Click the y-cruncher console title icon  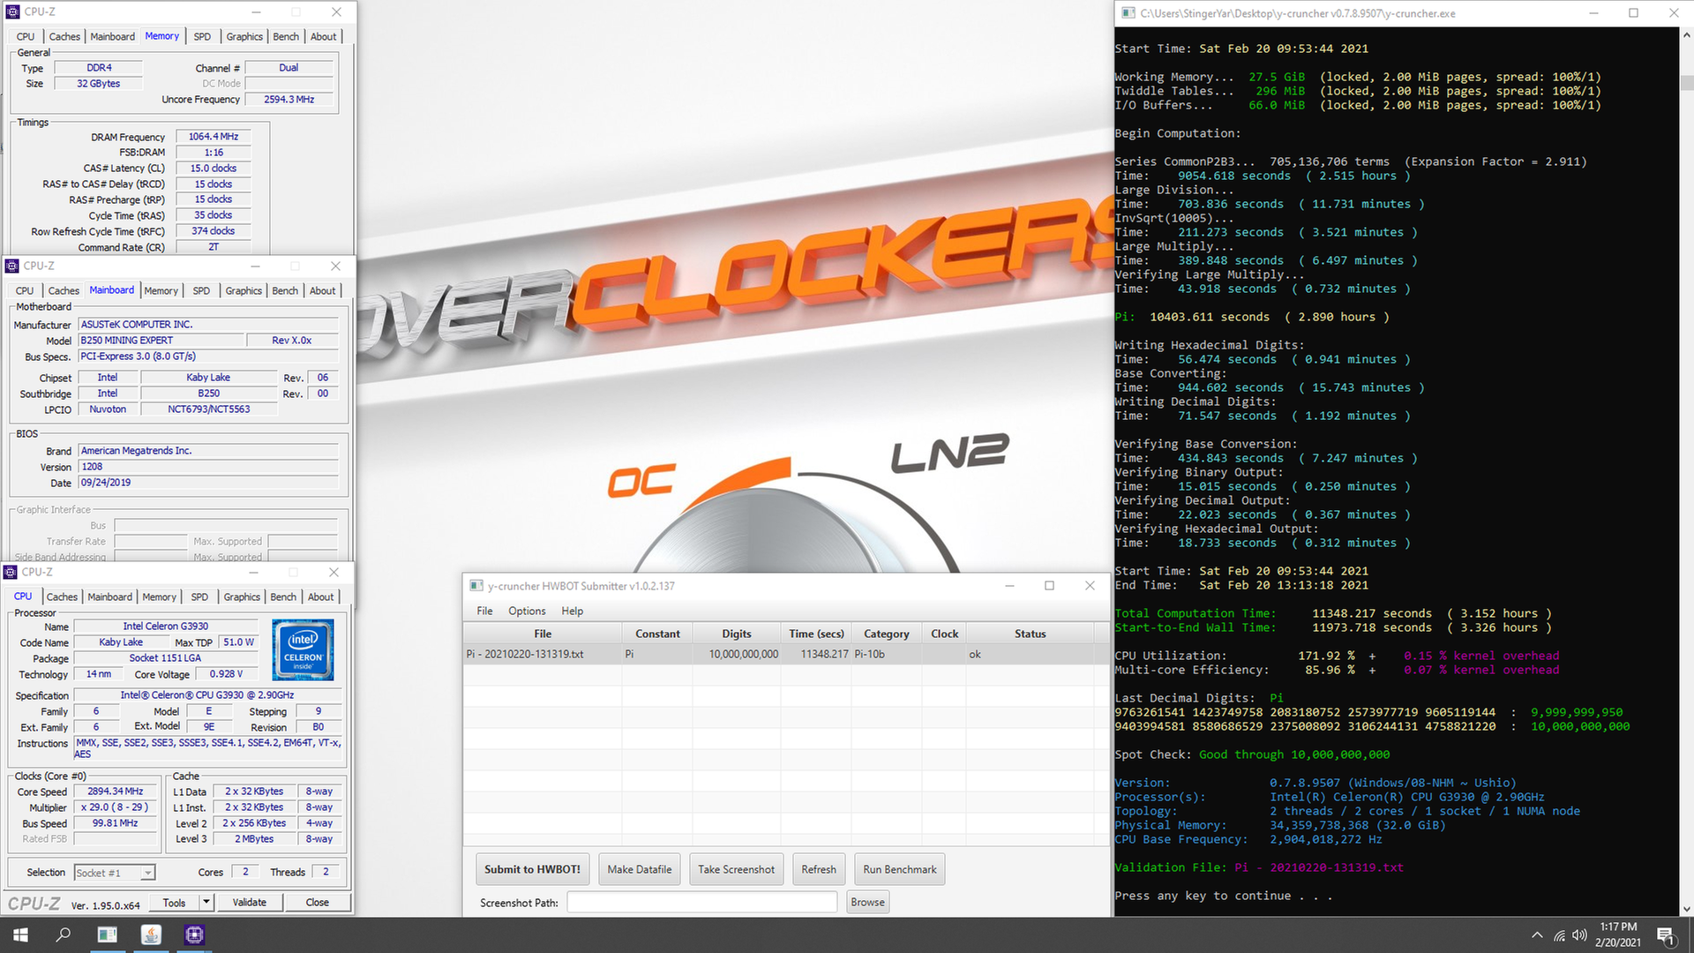[x=1128, y=13]
